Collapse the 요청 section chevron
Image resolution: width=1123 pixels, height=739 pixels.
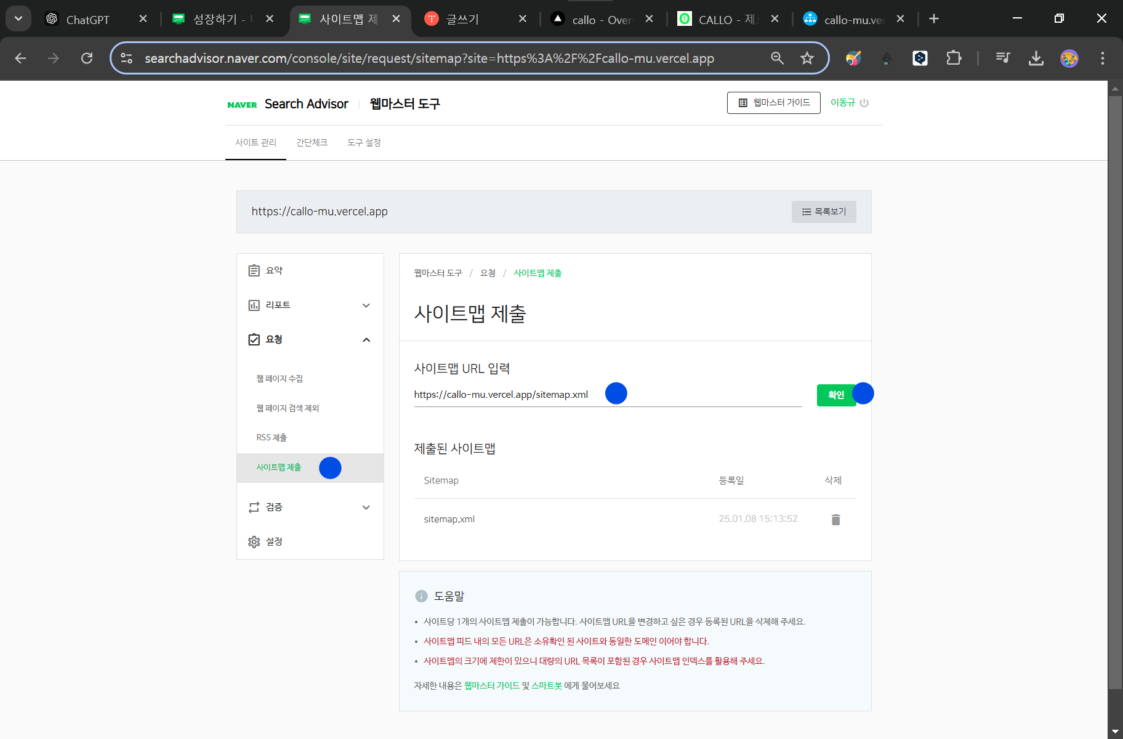pos(366,340)
